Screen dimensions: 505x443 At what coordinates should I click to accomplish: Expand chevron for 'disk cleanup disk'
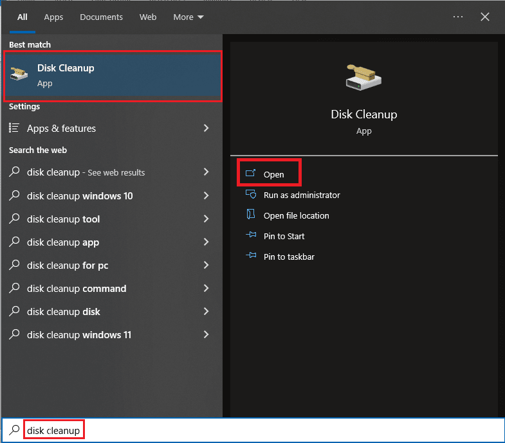[206, 311]
